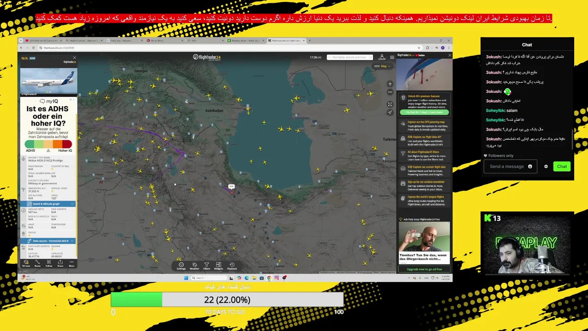Click the 37,025 ft barometric altitude value

pos(34,191)
